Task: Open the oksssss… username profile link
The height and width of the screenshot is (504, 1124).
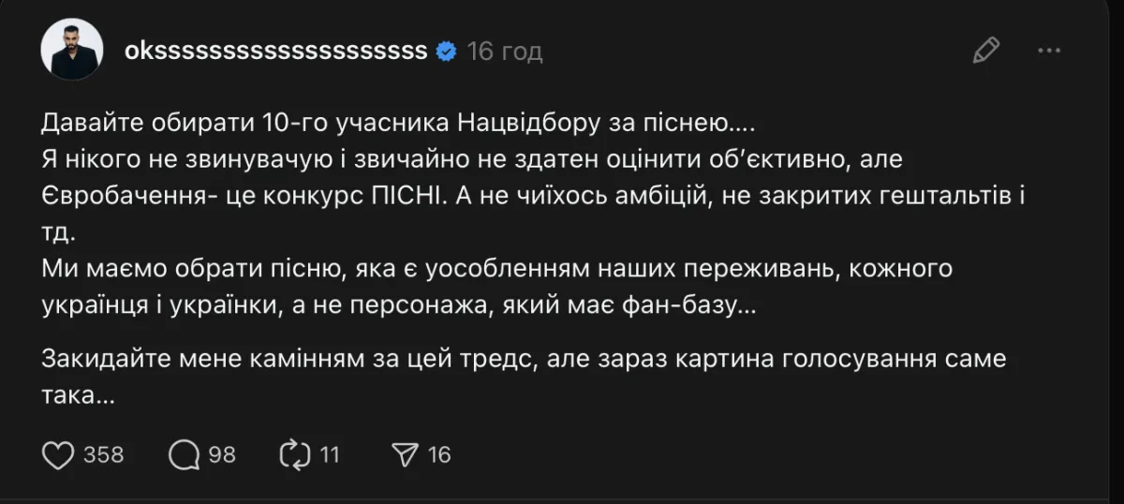Action: pyautogui.click(x=275, y=51)
